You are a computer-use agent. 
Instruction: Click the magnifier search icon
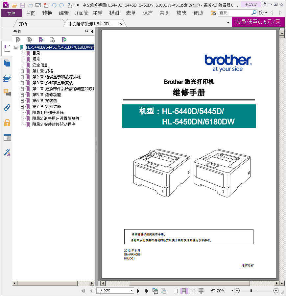click(x=254, y=13)
